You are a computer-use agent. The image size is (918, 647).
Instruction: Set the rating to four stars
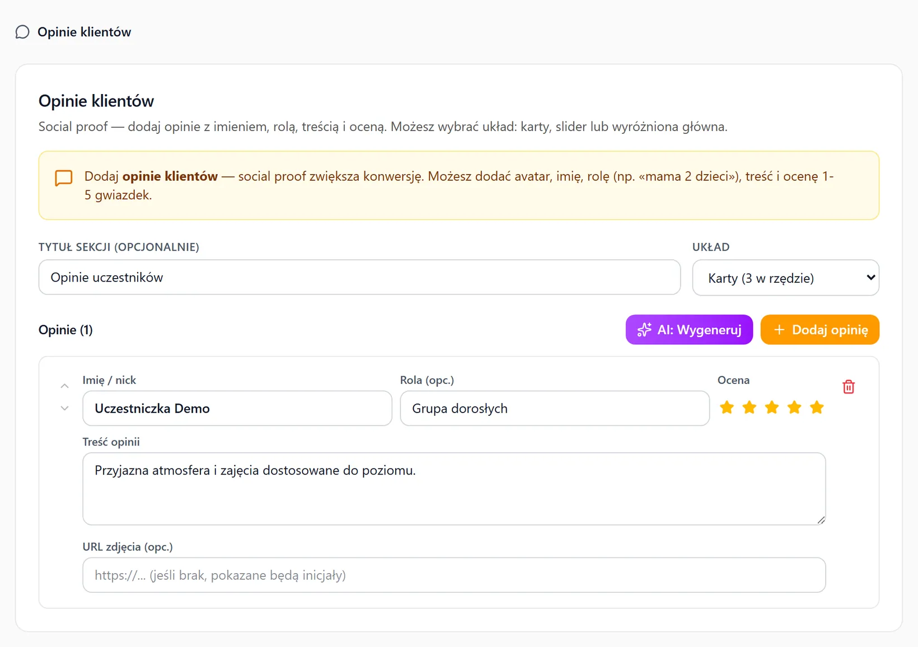pyautogui.click(x=794, y=407)
